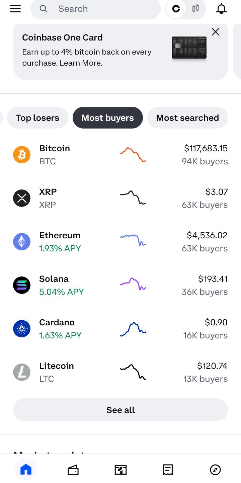Follow the Learn More link in banner

pos(81,63)
